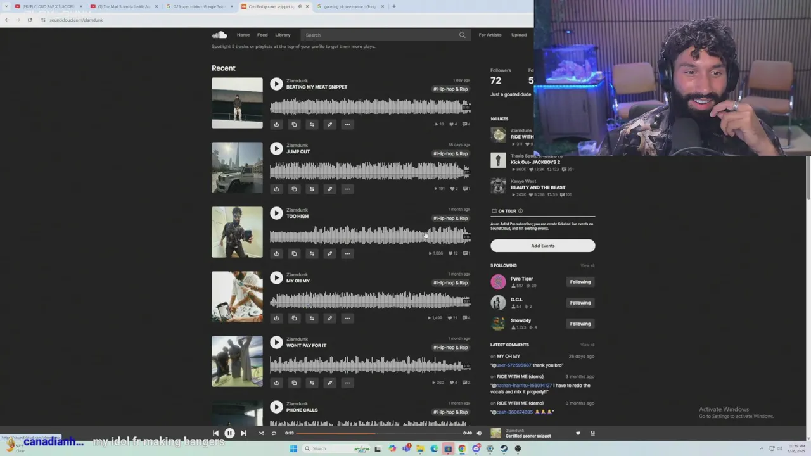Edit the MY OH MY track

329,318
